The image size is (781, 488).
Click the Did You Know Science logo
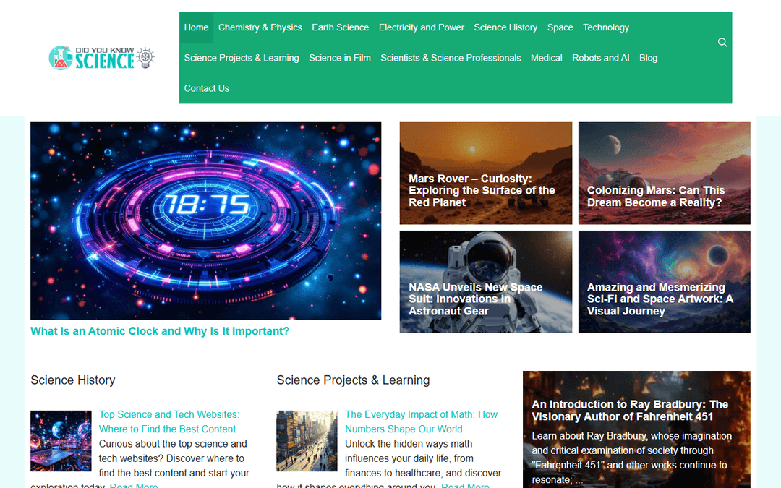click(102, 58)
